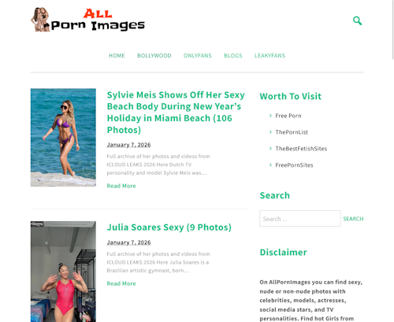Click the page's vertical scrollbar
Image resolution: width=394 pixels, height=322 pixels.
392,29
